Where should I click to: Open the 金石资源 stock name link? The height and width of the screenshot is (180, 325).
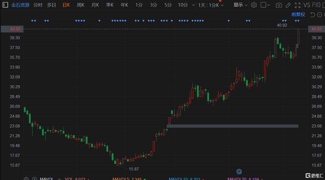(x=20, y=5)
